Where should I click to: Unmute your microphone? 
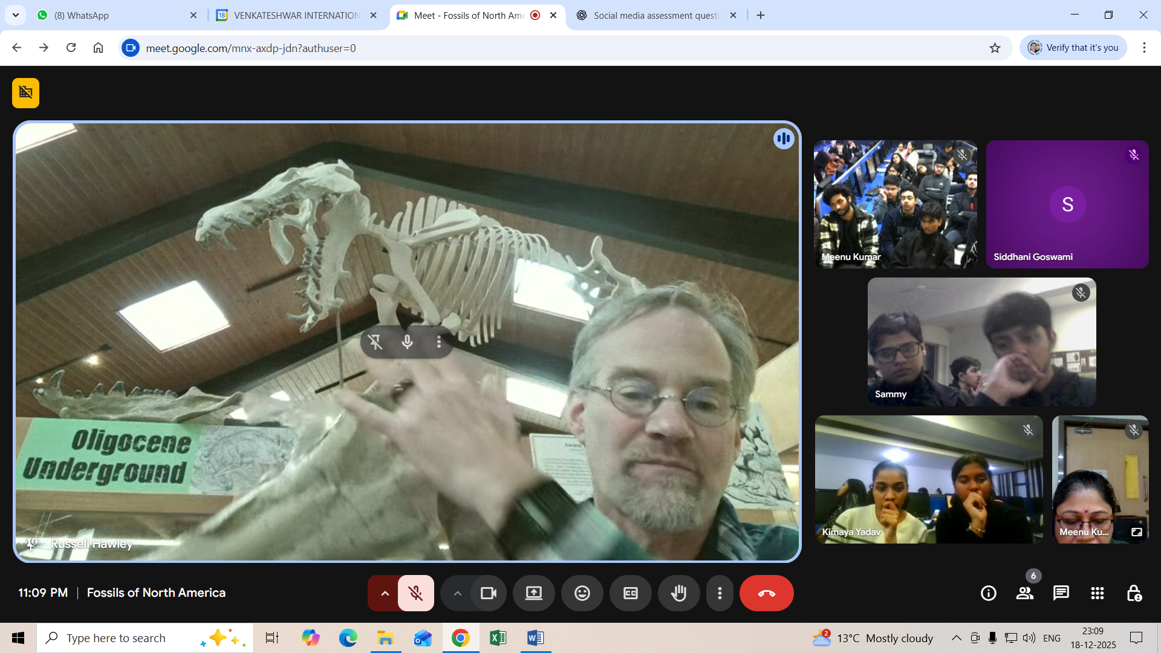tap(415, 593)
